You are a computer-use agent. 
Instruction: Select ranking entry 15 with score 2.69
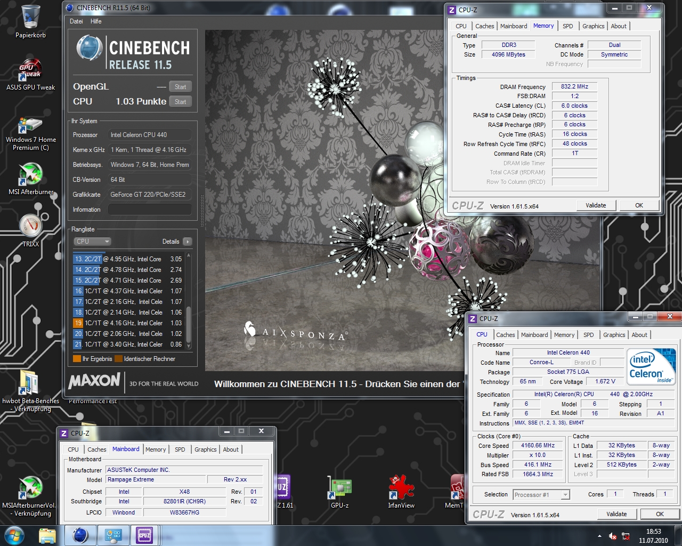(x=128, y=280)
